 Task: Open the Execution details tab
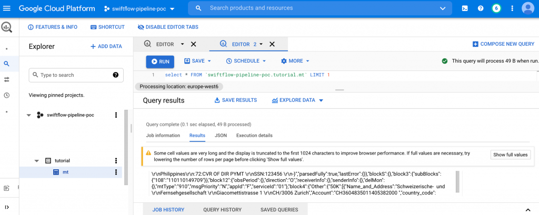(254, 136)
